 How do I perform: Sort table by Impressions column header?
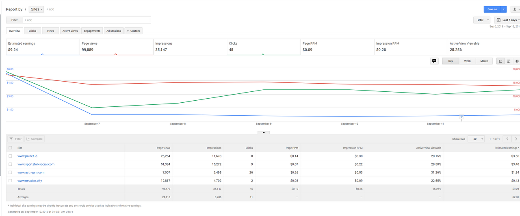[214, 148]
